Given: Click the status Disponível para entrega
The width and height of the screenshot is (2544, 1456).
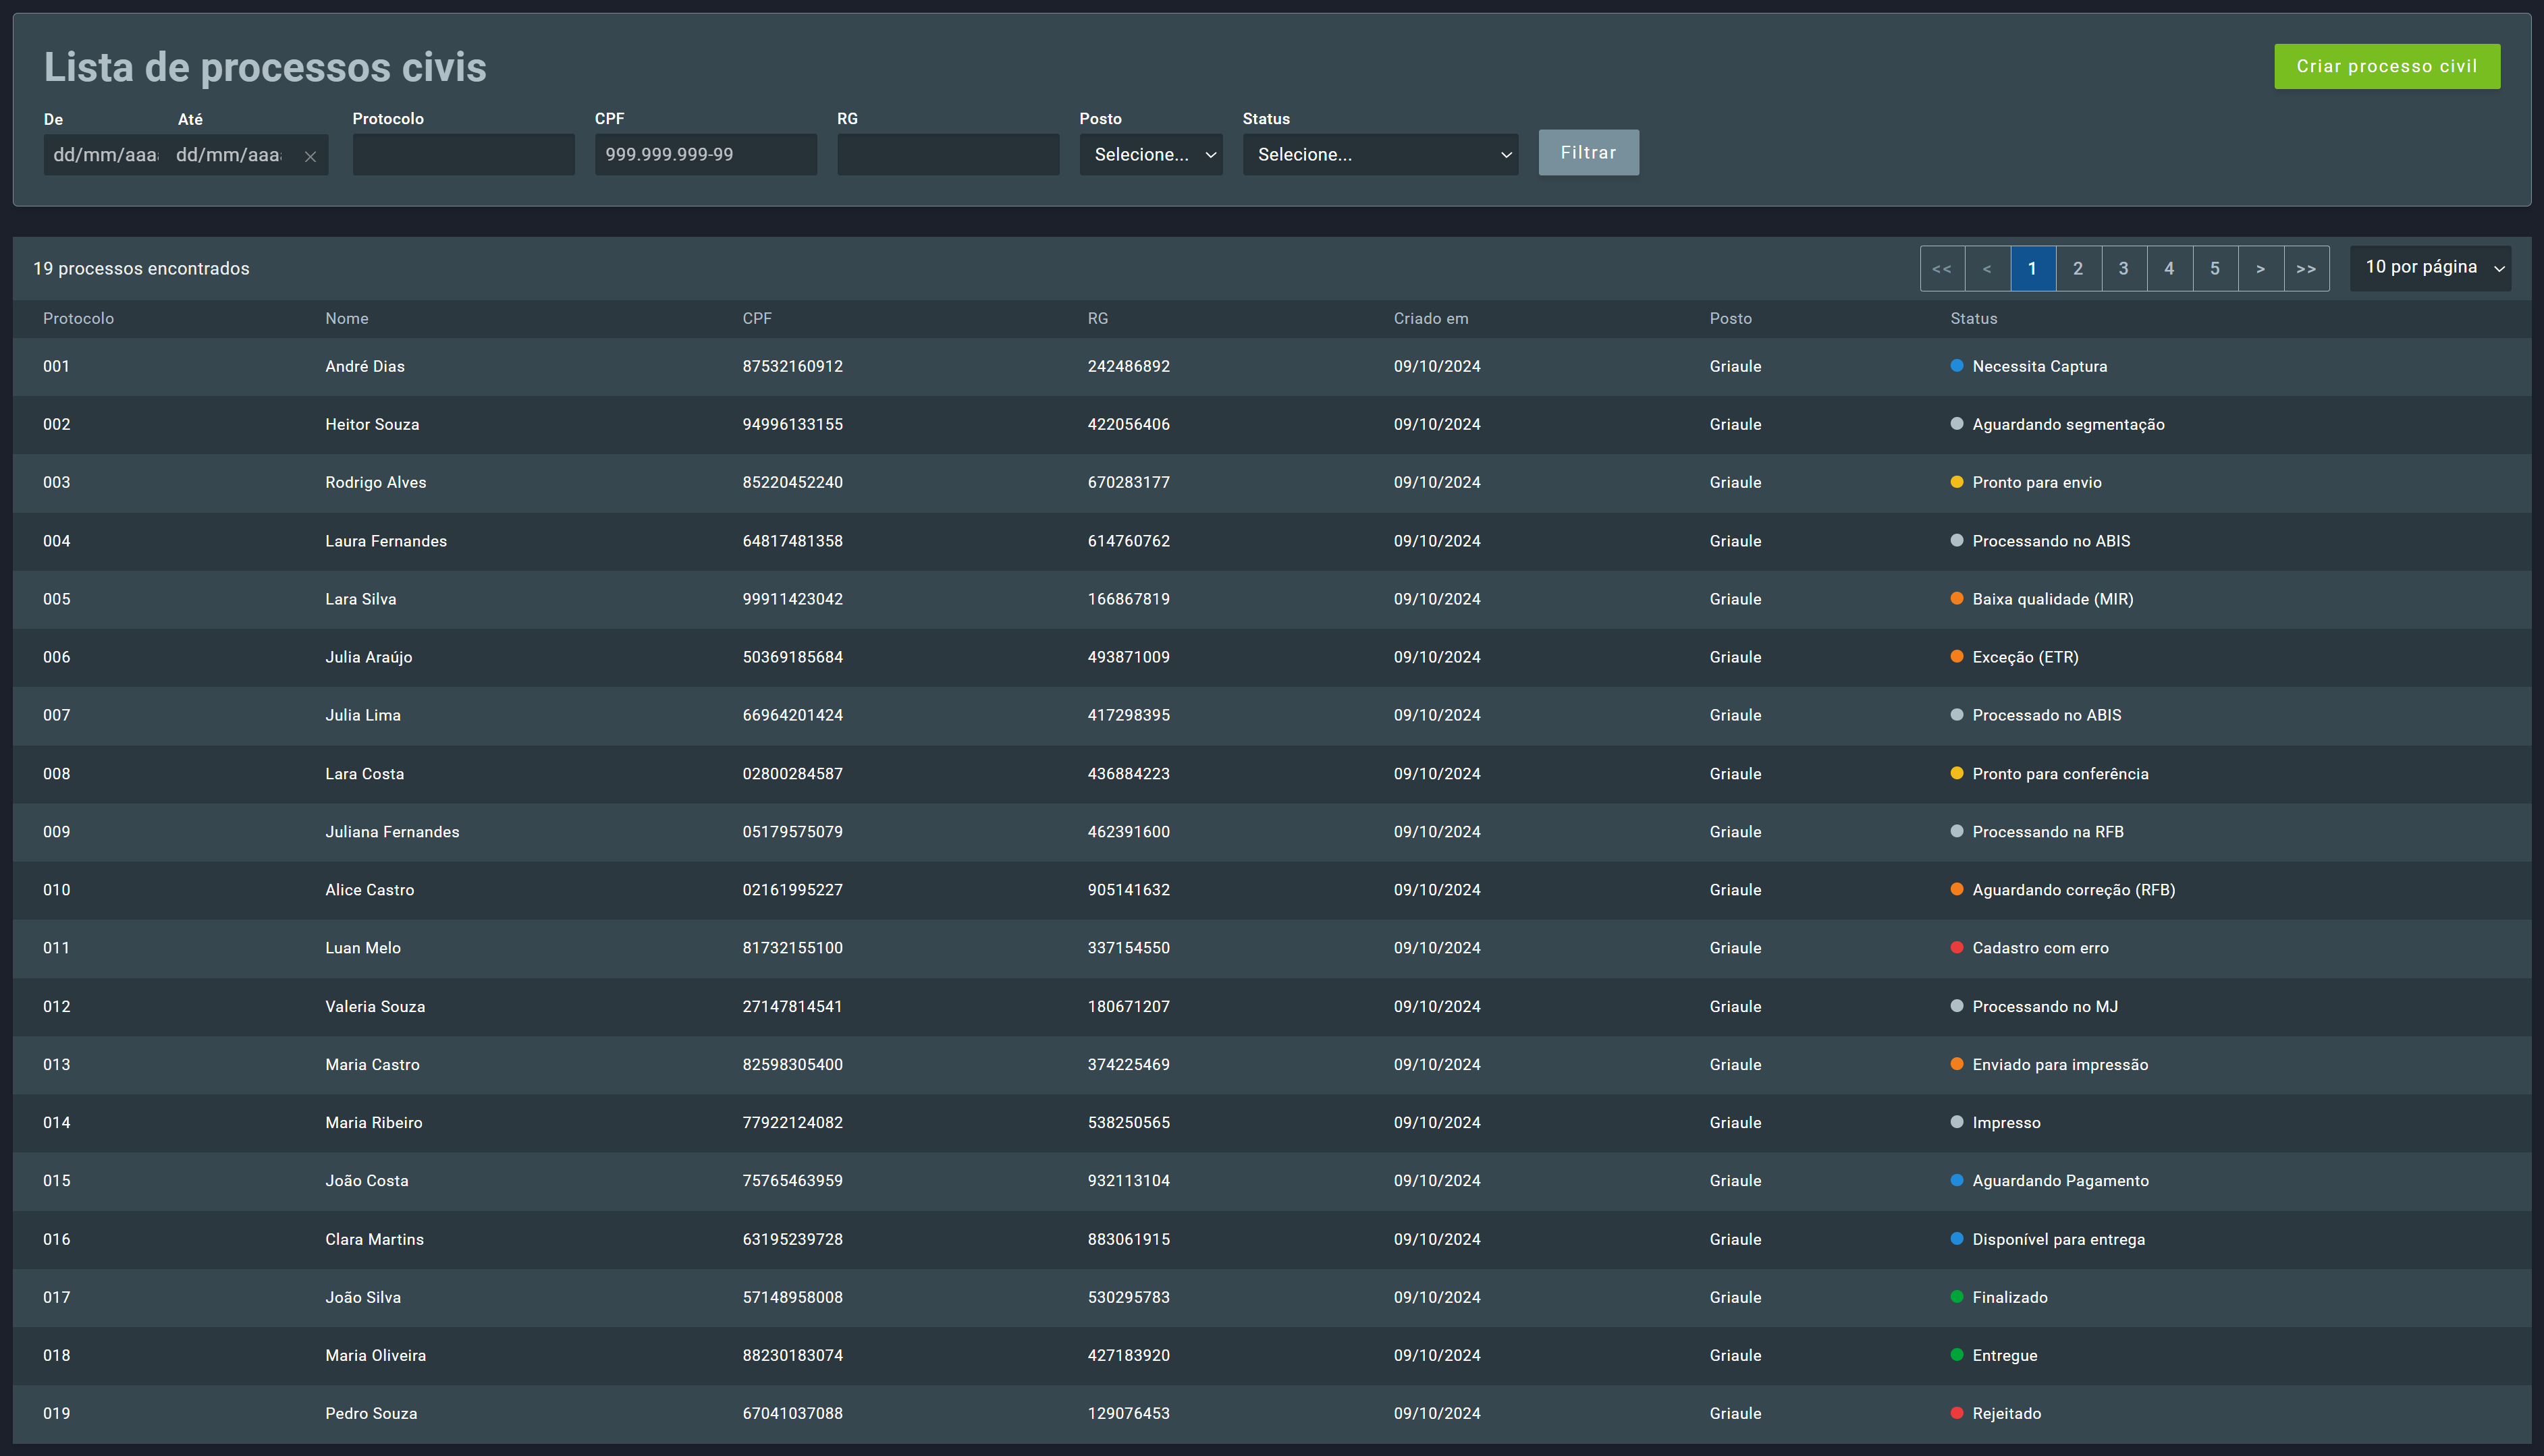Looking at the screenshot, I should (x=2058, y=1239).
